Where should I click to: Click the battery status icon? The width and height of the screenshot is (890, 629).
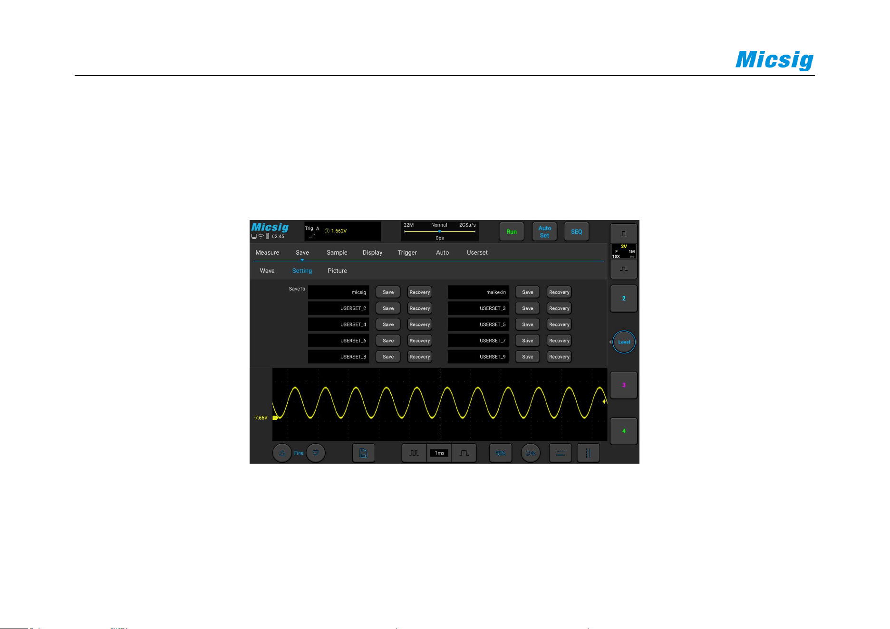point(267,236)
